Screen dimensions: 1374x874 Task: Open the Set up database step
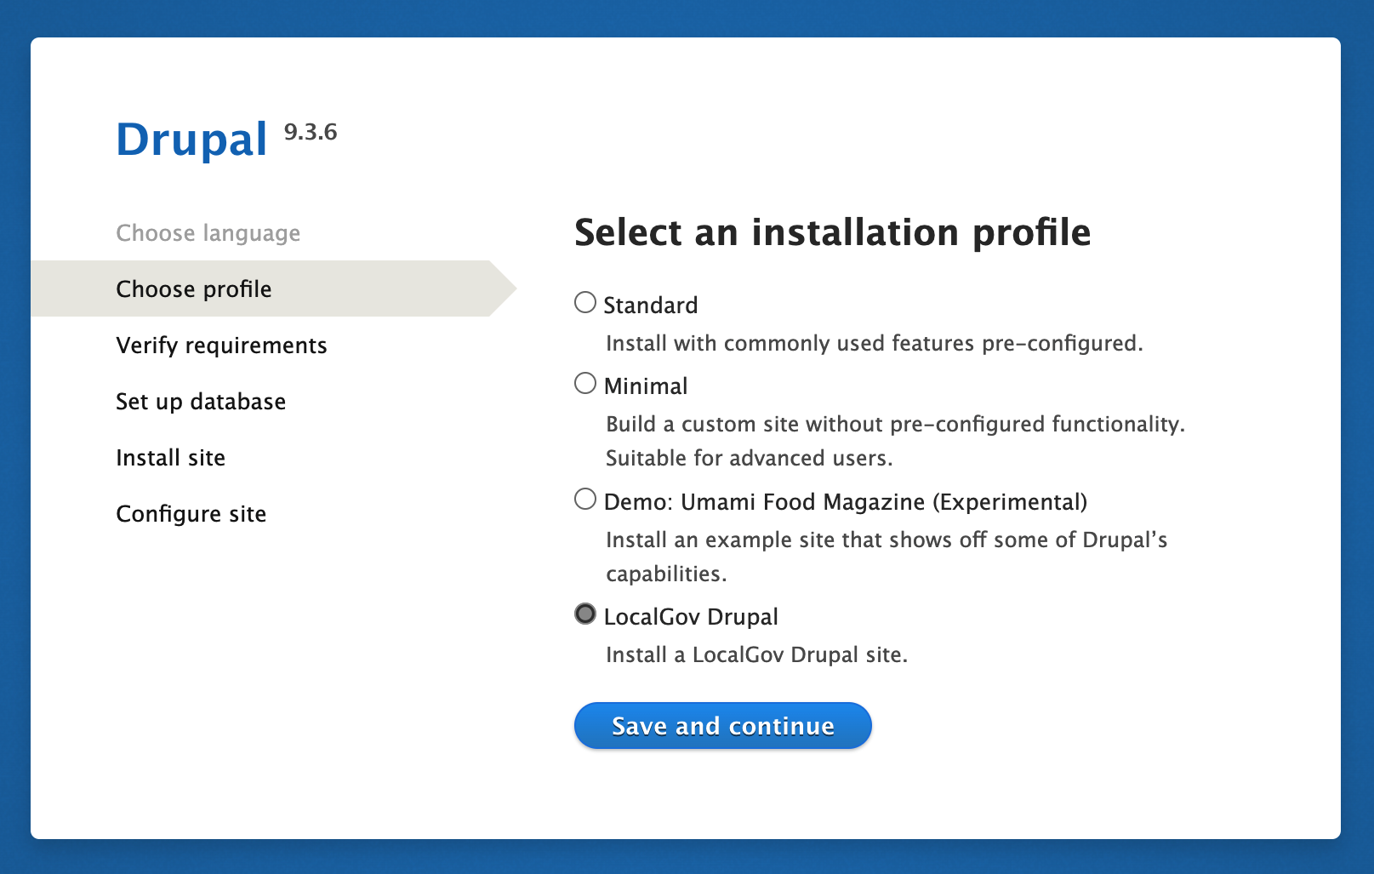click(x=201, y=401)
